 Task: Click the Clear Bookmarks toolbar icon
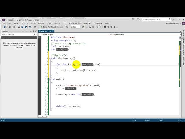[x=114, y=27]
